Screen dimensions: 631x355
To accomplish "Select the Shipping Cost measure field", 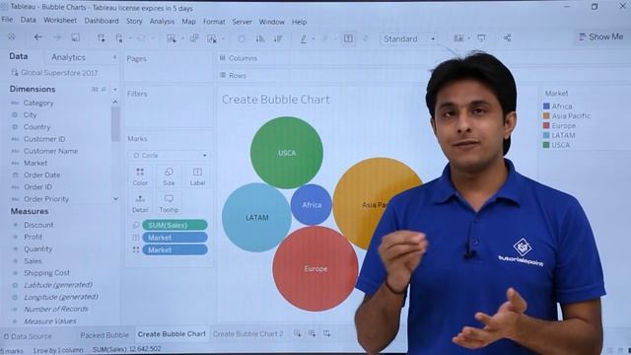I will tap(46, 273).
